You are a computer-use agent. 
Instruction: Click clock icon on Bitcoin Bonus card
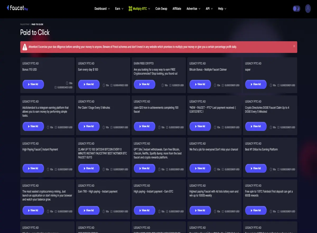coord(215,85)
